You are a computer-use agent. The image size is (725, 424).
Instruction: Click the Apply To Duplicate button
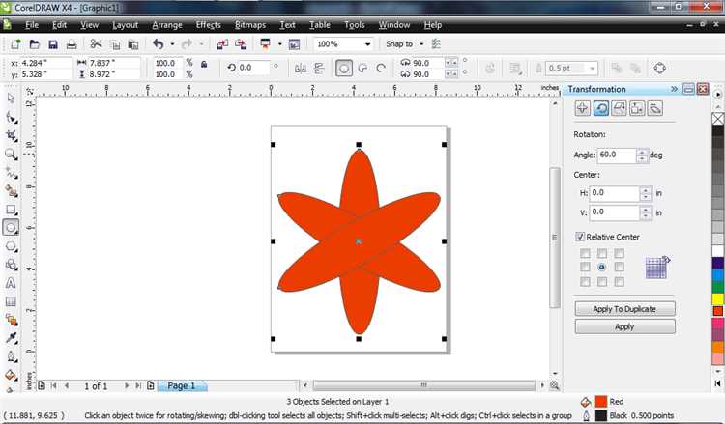624,308
